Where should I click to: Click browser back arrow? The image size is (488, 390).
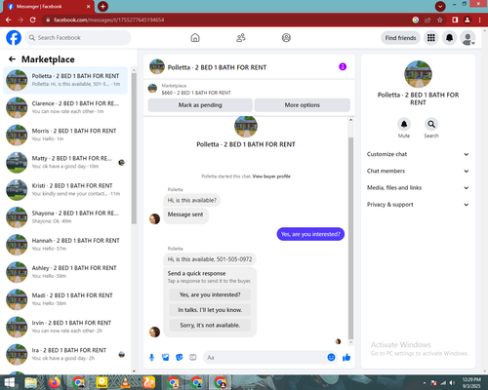coord(9,19)
